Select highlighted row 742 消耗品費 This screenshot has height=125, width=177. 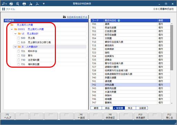pyautogui.click(x=130, y=85)
